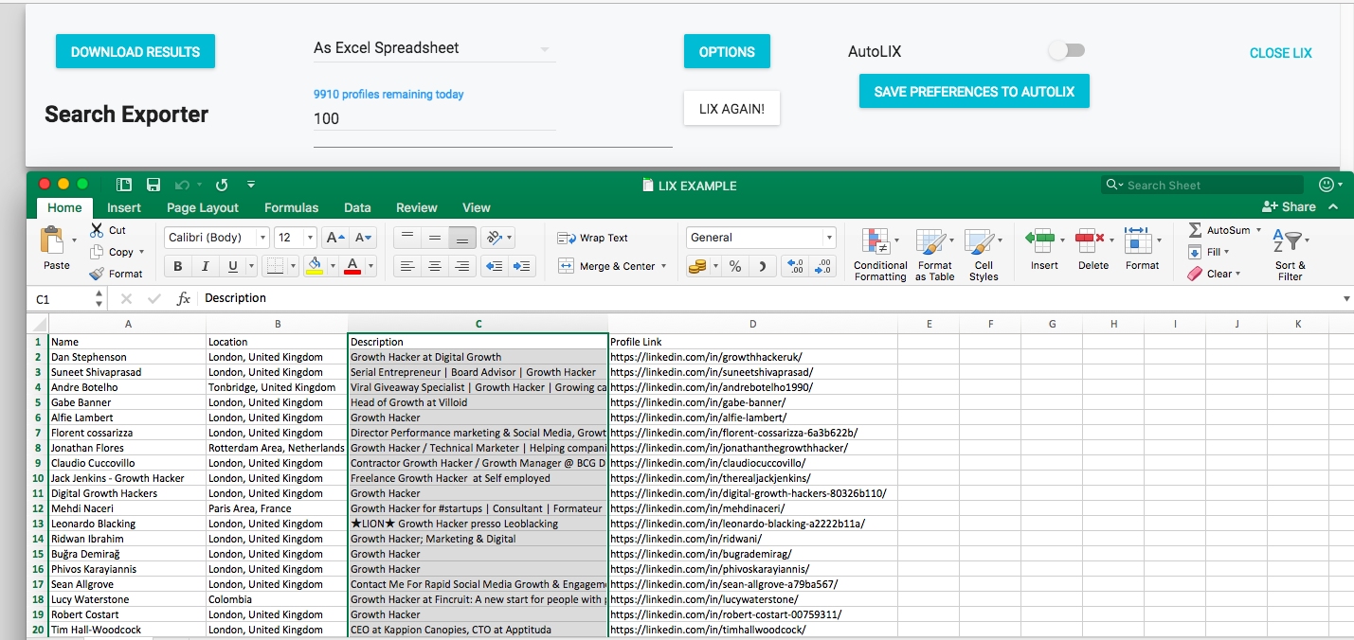Click the percent style icon
This screenshot has height=640, width=1354.
point(734,267)
